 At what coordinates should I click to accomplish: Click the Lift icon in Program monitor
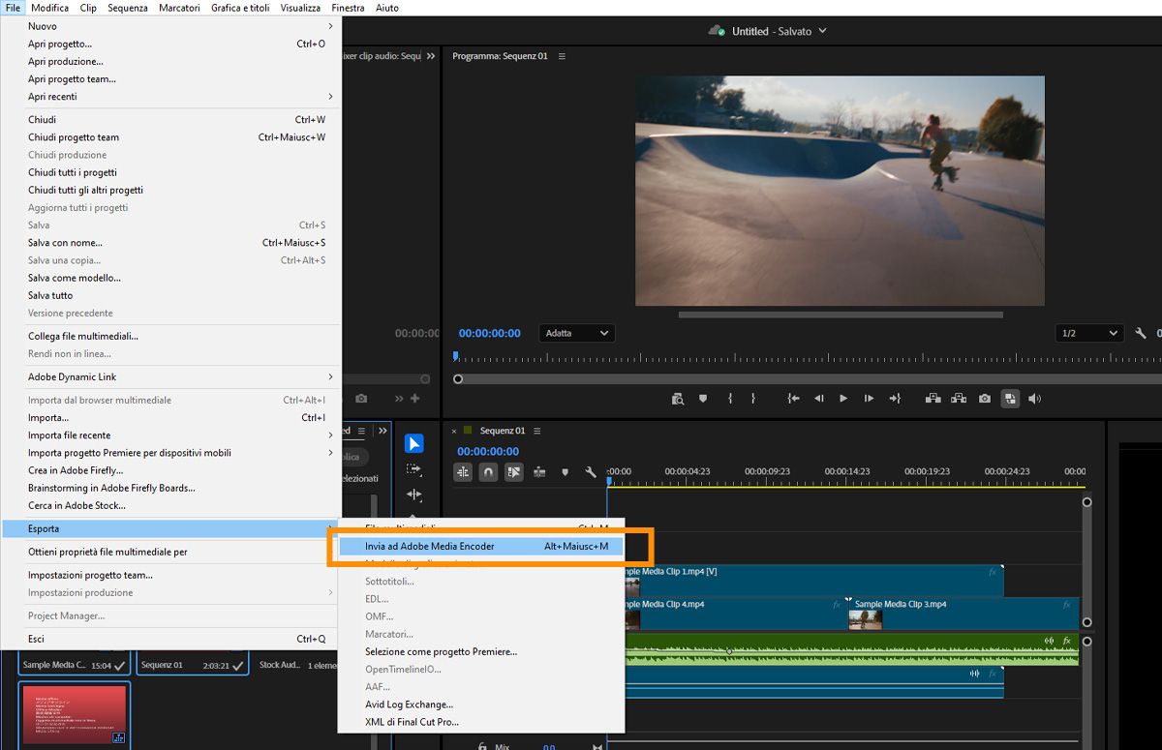(x=933, y=399)
